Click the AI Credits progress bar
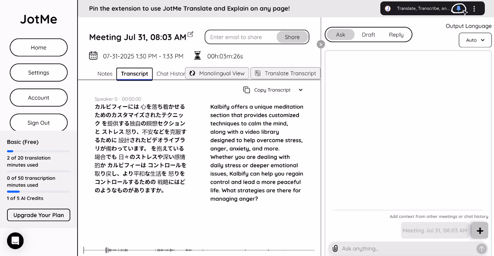 point(39,192)
